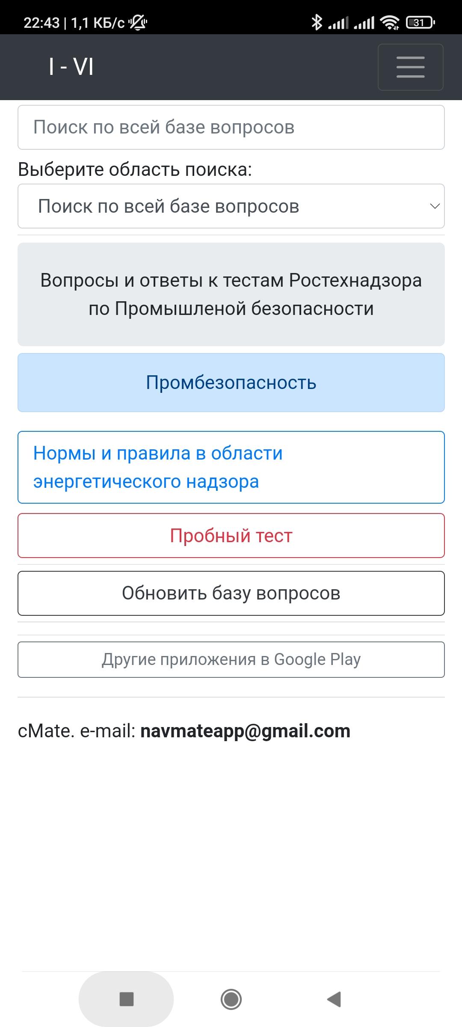This screenshot has width=462, height=1027.
Task: Tap the first cellular signal bars icon
Action: 338,23
